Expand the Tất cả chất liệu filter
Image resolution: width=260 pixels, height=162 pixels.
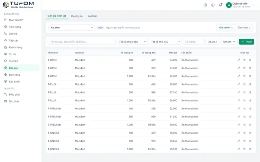165,42
